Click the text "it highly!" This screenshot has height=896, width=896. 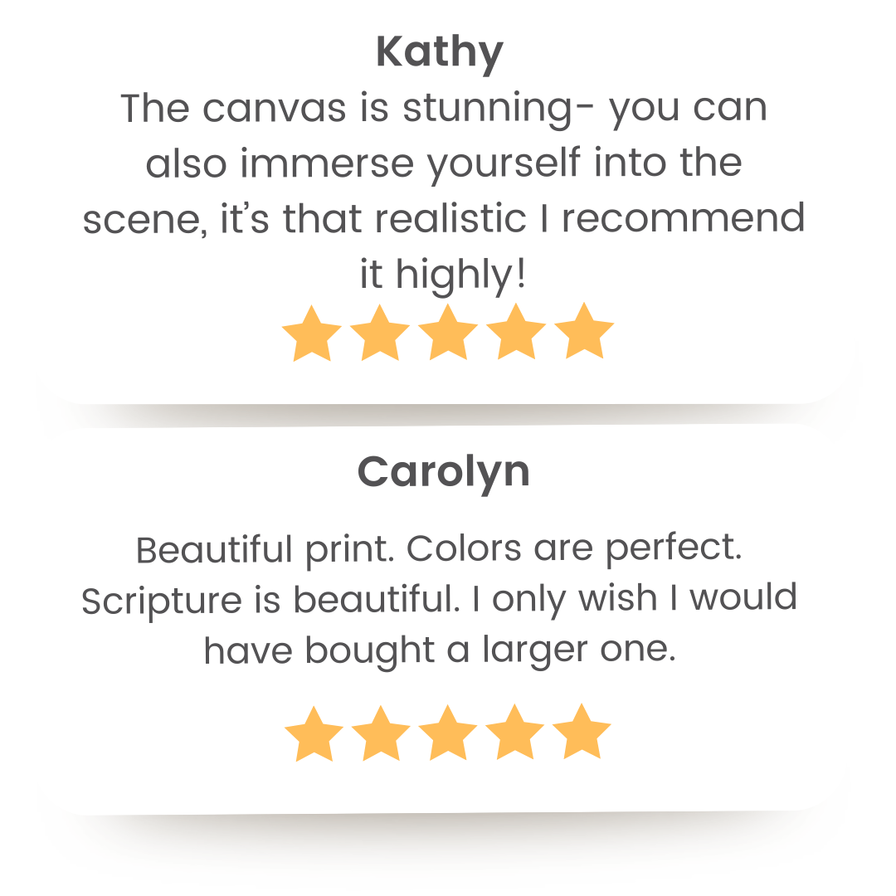tap(442, 274)
